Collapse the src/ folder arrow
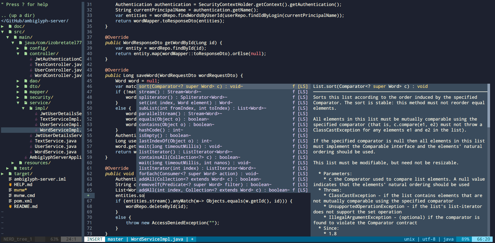The height and width of the screenshot is (243, 495). point(2,32)
